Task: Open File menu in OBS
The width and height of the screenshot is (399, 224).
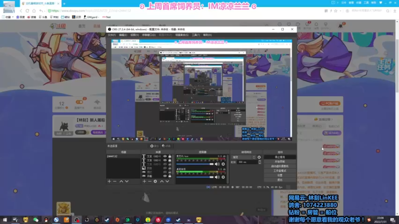Action: 112,35
